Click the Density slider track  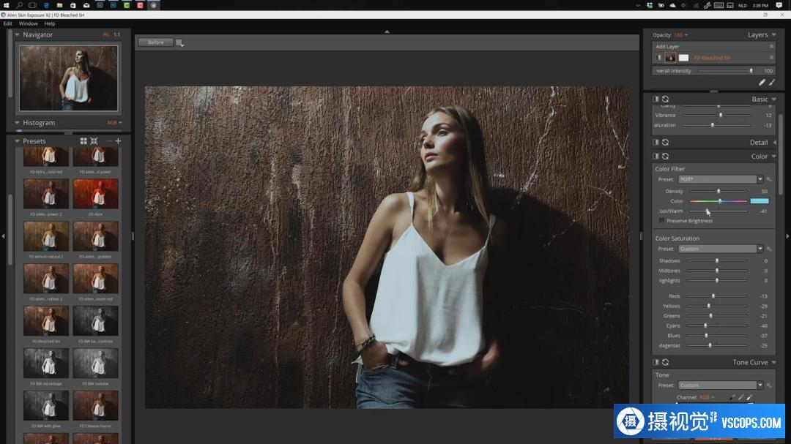[x=718, y=192]
